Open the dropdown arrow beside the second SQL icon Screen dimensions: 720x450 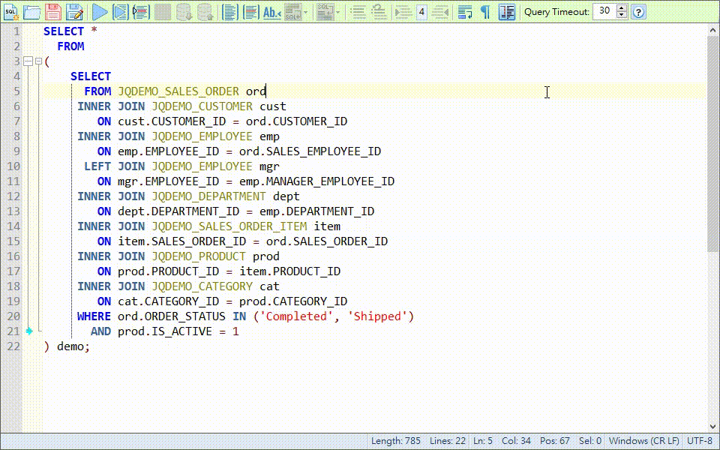(x=338, y=12)
